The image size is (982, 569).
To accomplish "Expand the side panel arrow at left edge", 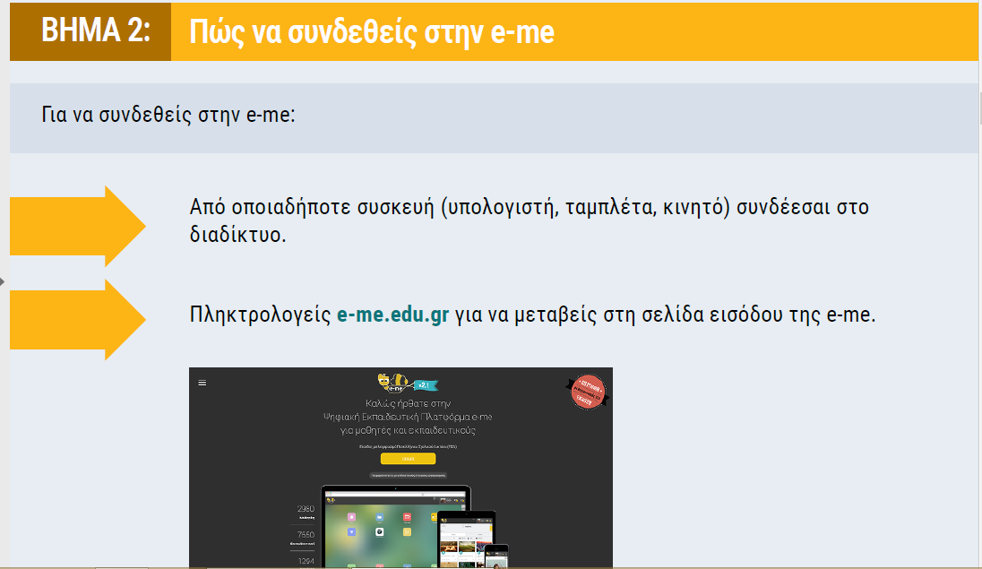I will pyautogui.click(x=3, y=282).
